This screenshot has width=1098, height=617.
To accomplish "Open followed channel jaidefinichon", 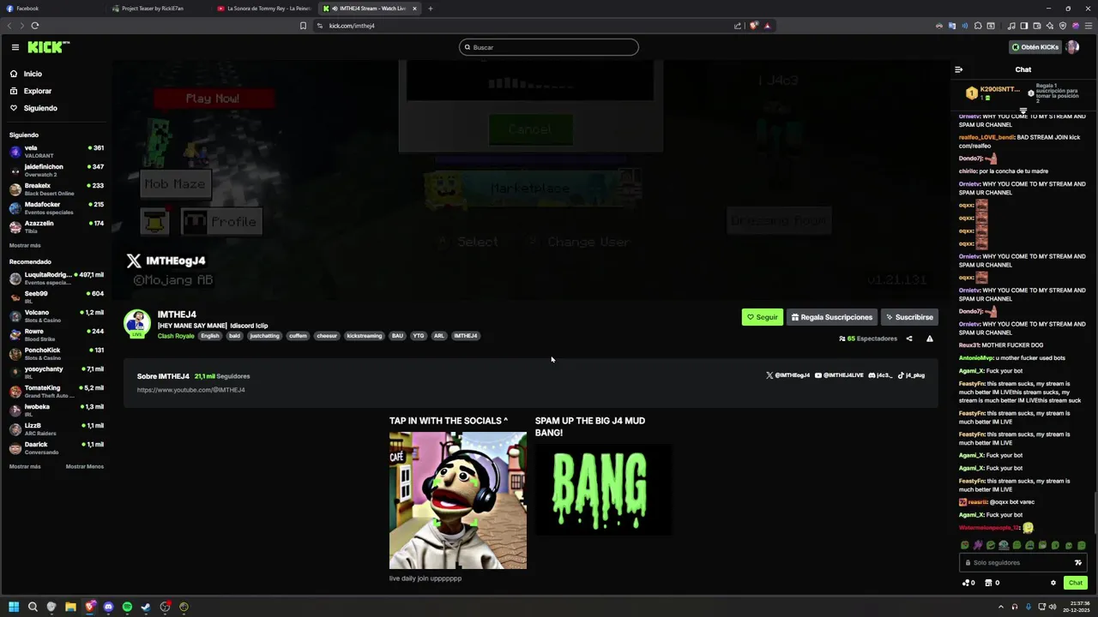I will [x=56, y=170].
